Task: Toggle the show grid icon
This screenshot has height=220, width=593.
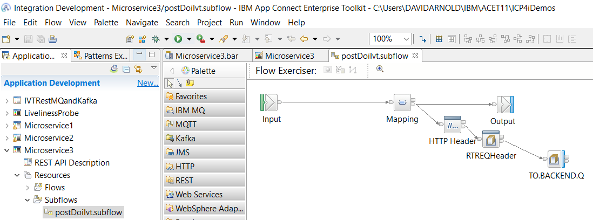Action: tap(439, 38)
